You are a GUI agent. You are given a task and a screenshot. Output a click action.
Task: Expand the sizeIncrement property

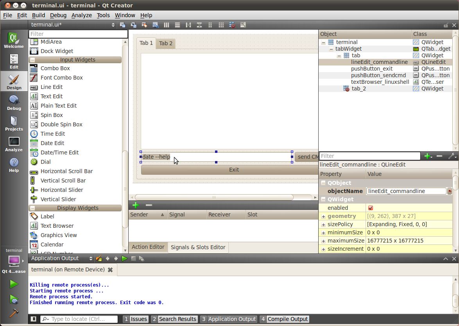[x=323, y=249]
